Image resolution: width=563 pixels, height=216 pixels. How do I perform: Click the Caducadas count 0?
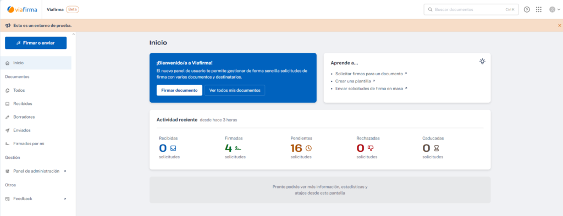tap(427, 148)
